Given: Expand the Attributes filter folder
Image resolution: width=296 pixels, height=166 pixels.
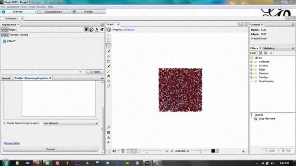Looking at the screenshot, I should pyautogui.click(x=252, y=62).
